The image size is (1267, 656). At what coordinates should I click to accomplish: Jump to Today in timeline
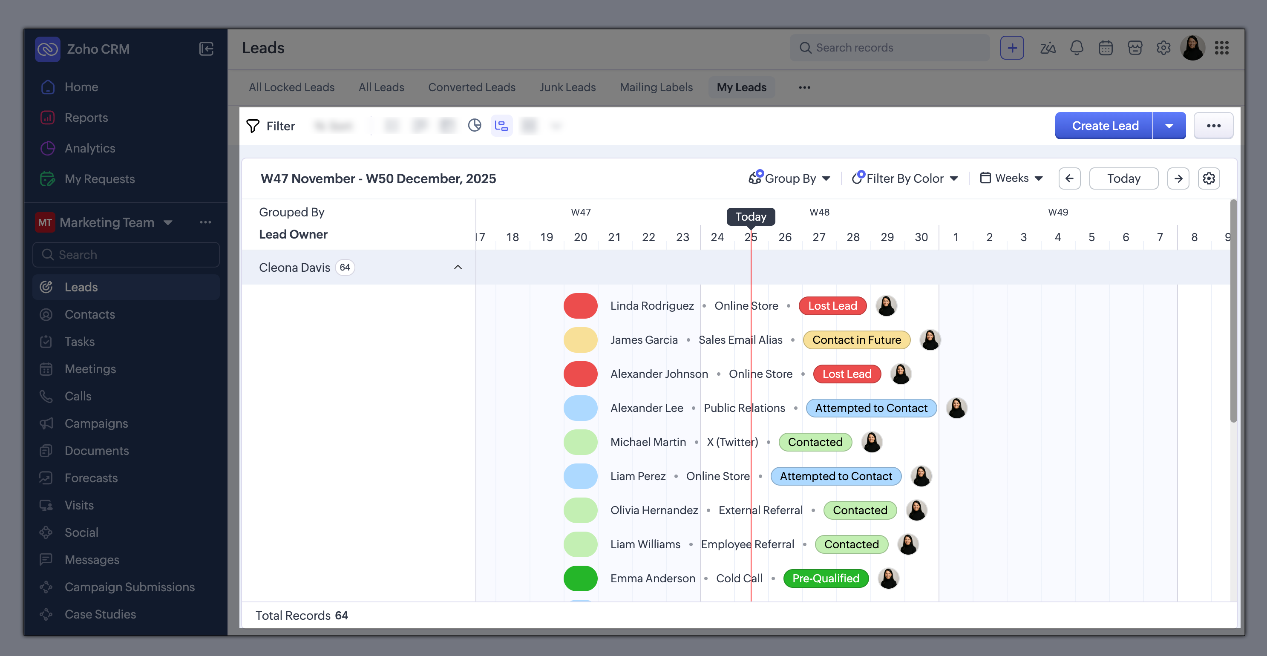coord(1123,178)
